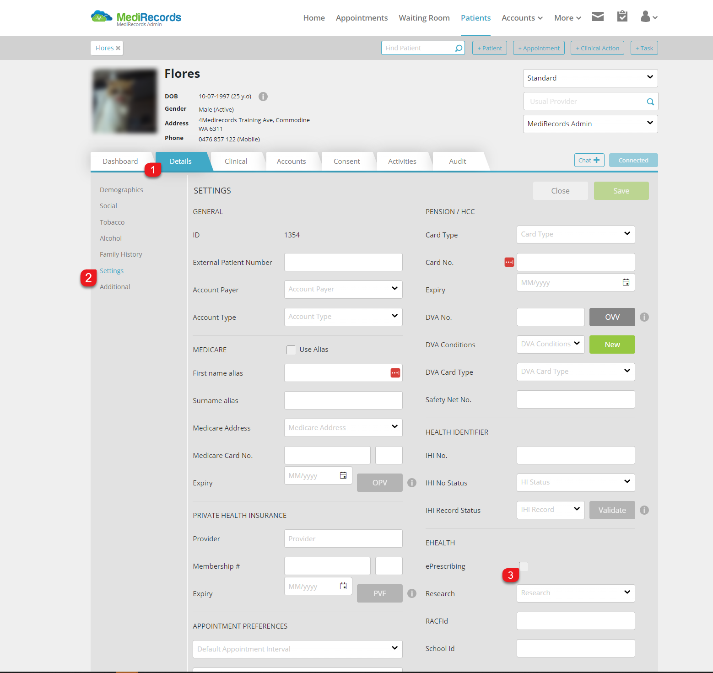The width and height of the screenshot is (713, 673).
Task: Tick the ePrescribing checkbox
Action: 524,566
